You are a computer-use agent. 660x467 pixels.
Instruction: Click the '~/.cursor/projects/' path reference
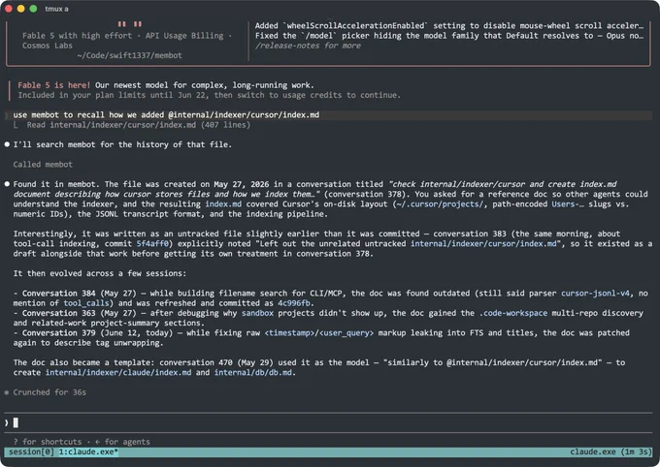439,203
